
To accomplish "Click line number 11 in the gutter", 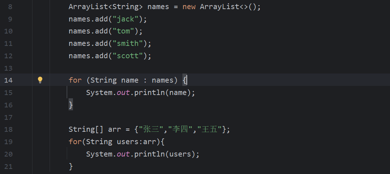I will (8, 44).
